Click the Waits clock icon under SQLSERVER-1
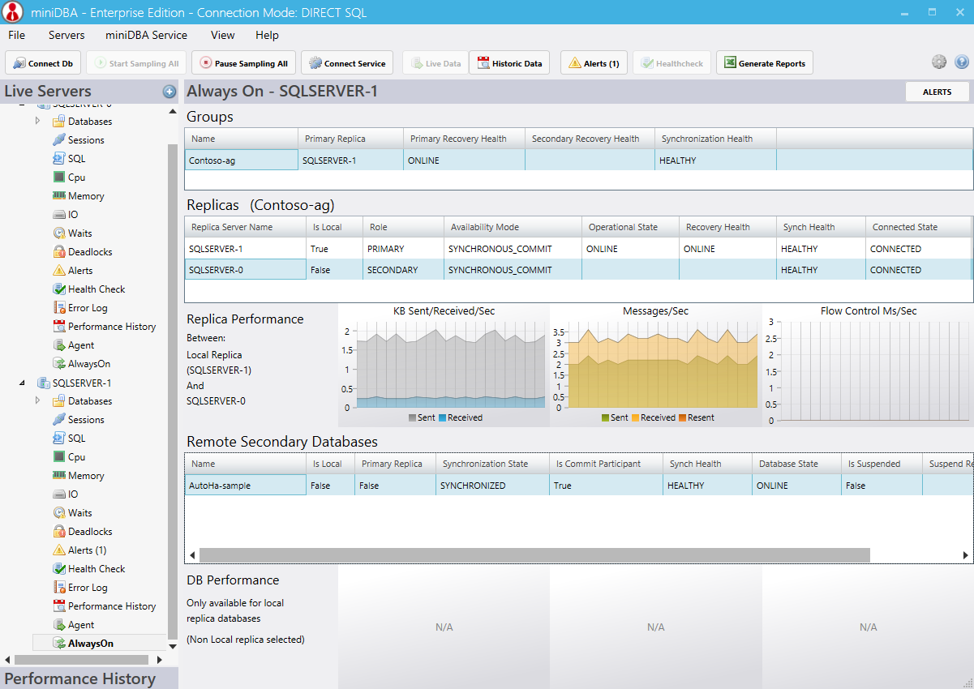Viewport: 974px width, 689px height. 59,513
